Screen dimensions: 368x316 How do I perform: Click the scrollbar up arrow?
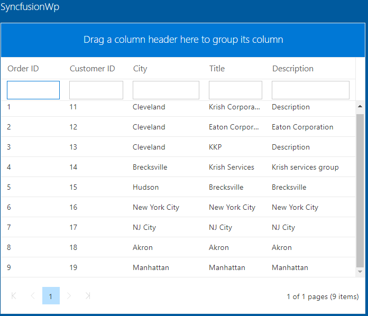pos(360,106)
